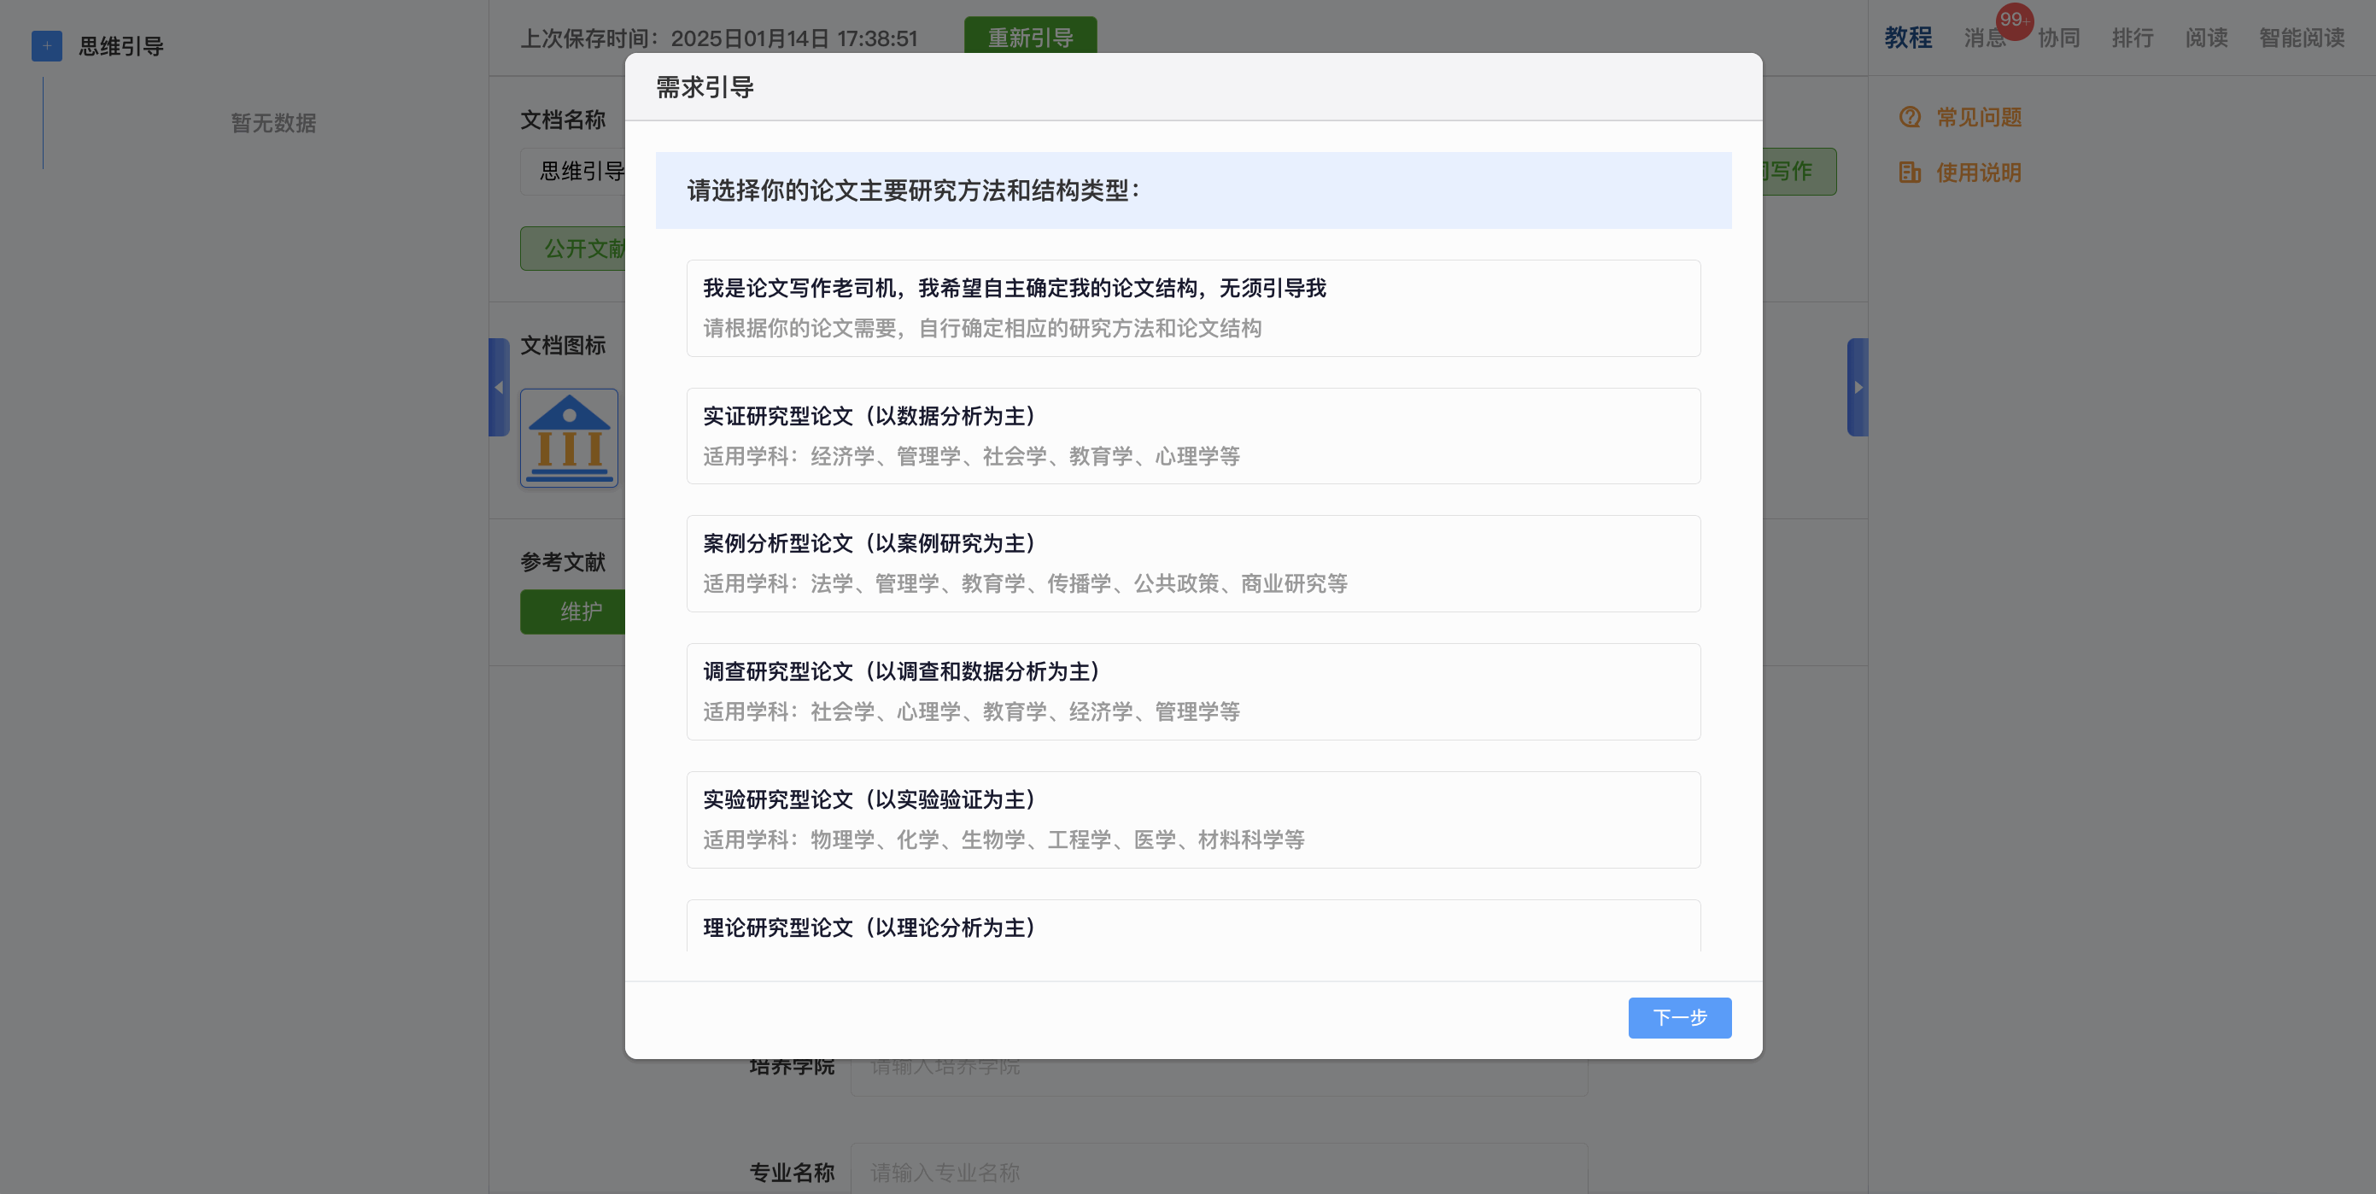
Task: Pick 理论研究型论文 option
Action: [1192, 928]
